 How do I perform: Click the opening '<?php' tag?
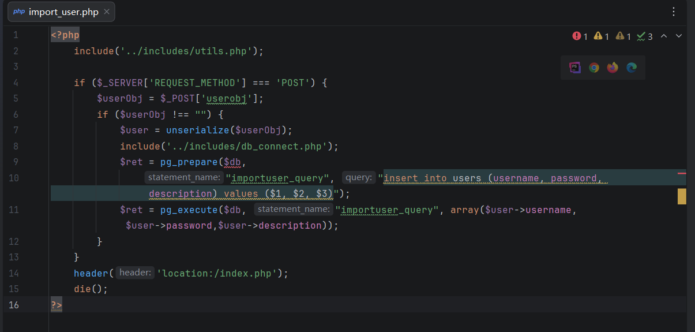pos(65,35)
